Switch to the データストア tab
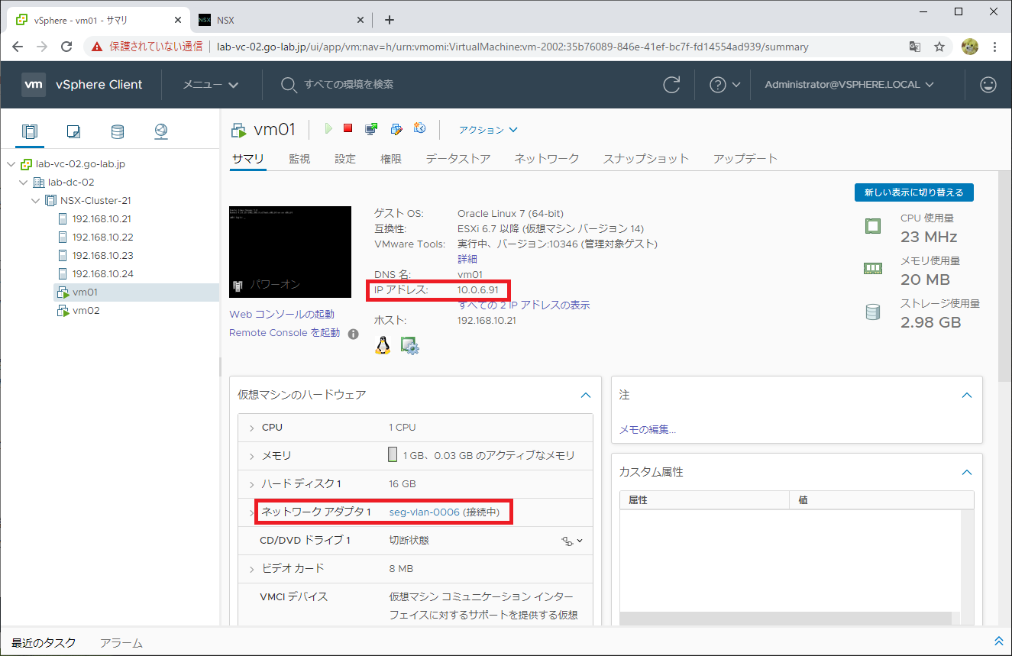Viewport: 1012px width, 656px height. click(x=458, y=159)
